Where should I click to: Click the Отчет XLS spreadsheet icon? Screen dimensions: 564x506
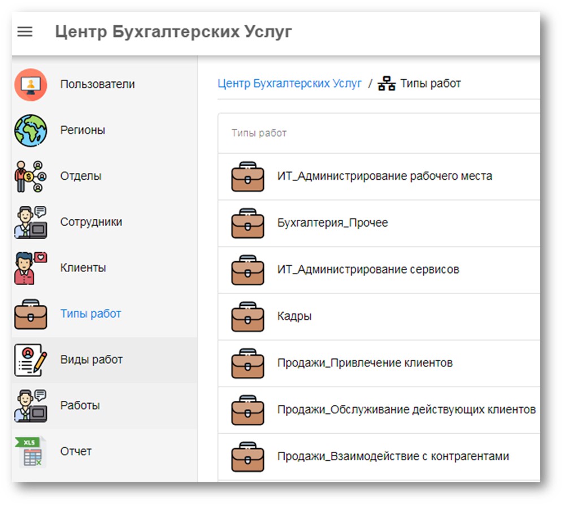(31, 452)
